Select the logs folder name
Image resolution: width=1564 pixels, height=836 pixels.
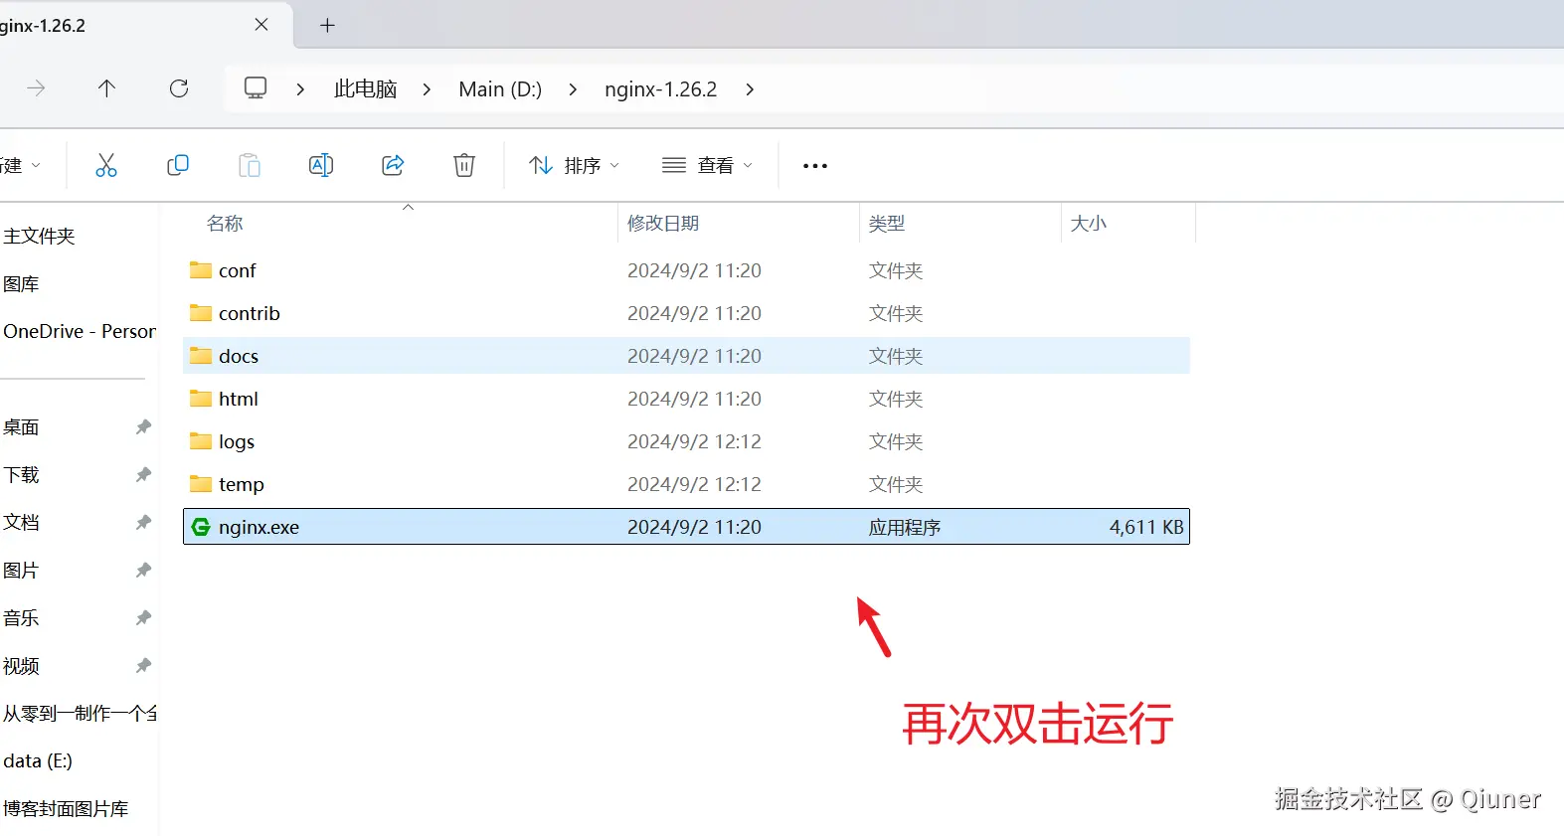[x=237, y=441]
